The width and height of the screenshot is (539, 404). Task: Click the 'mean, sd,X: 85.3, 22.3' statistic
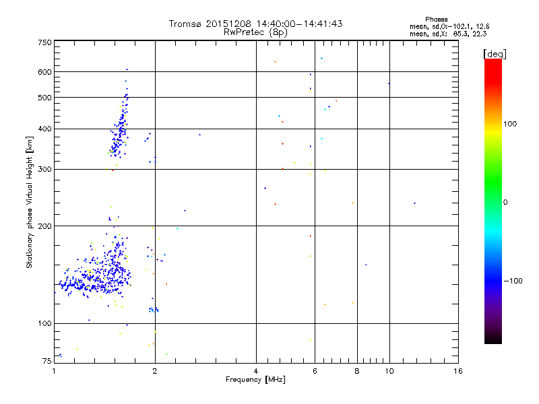[448, 34]
